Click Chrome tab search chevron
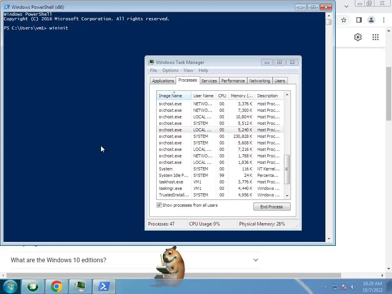The width and height of the screenshot is (392, 294). coord(346,6)
